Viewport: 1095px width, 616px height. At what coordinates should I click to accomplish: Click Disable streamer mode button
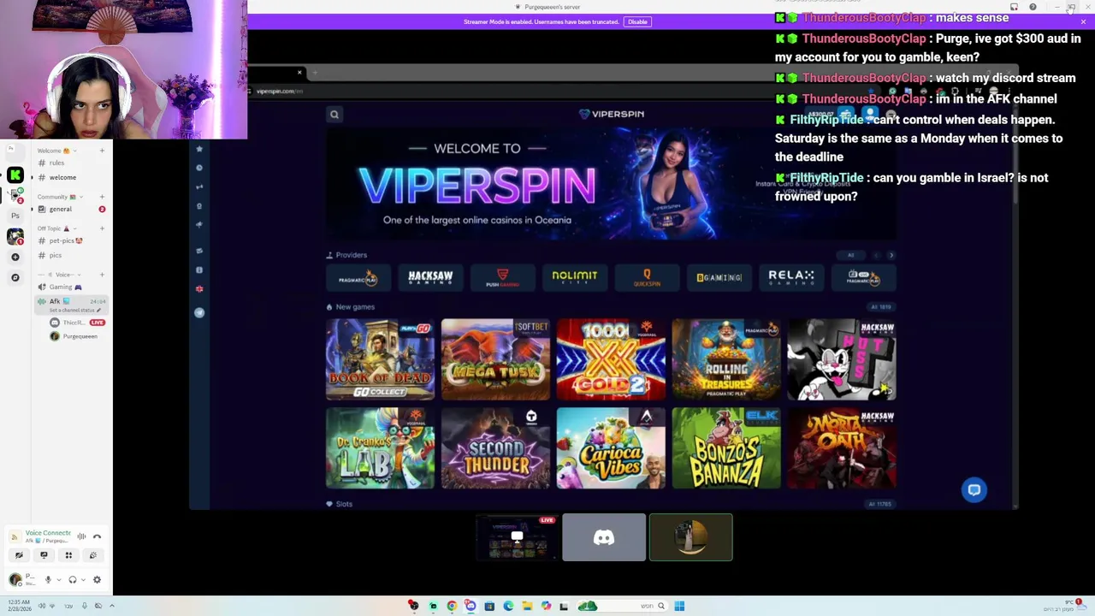coord(637,21)
